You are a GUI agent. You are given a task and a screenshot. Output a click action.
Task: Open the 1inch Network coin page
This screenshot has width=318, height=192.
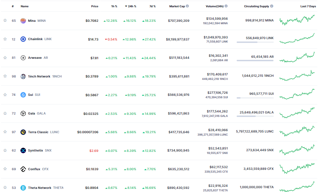click(45, 76)
